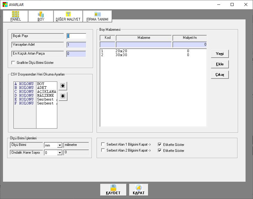Viewport: 253px width, 199px height.
Task: Close the AYARLAR window
Action: 246,4
